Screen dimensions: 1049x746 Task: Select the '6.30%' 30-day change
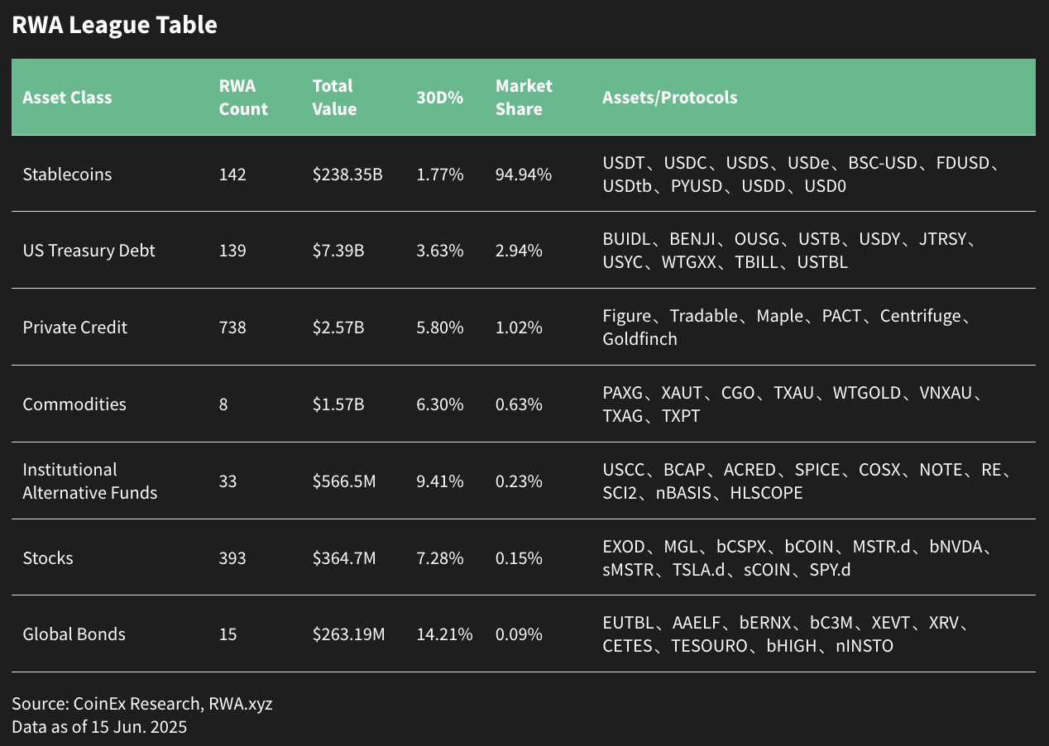click(440, 404)
